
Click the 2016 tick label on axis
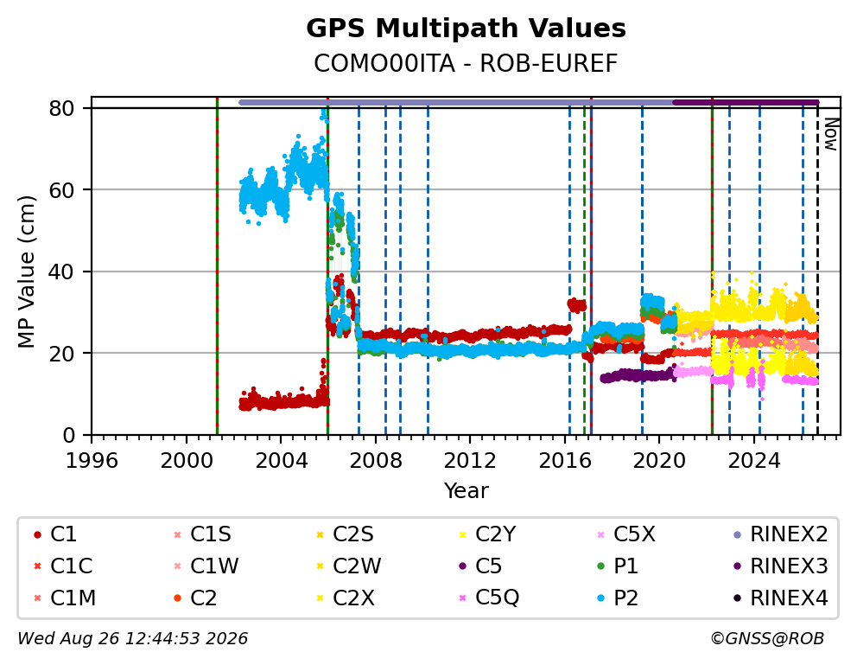(x=565, y=461)
